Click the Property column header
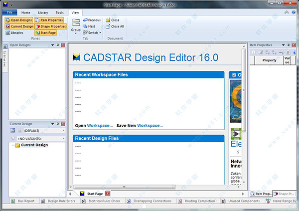The height and width of the screenshot is (211, 299). [269, 60]
